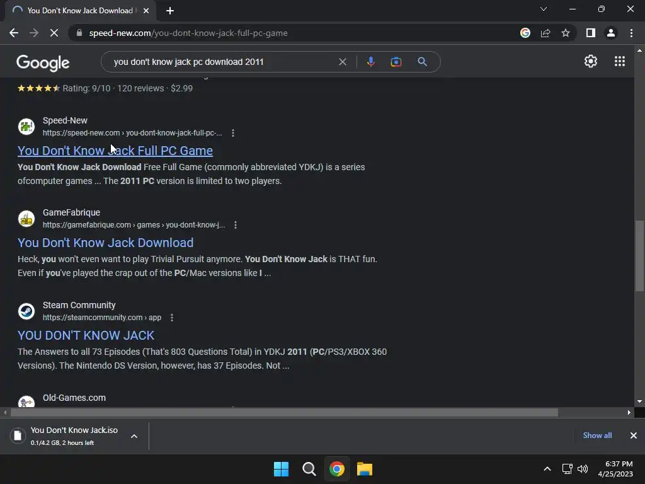645x484 pixels.
Task: Open Google quick settings gear
Action: point(591,61)
